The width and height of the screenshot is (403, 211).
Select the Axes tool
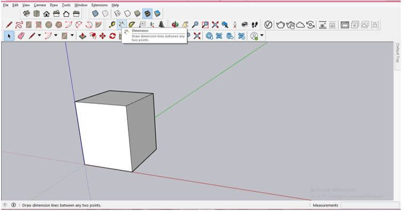click(152, 25)
